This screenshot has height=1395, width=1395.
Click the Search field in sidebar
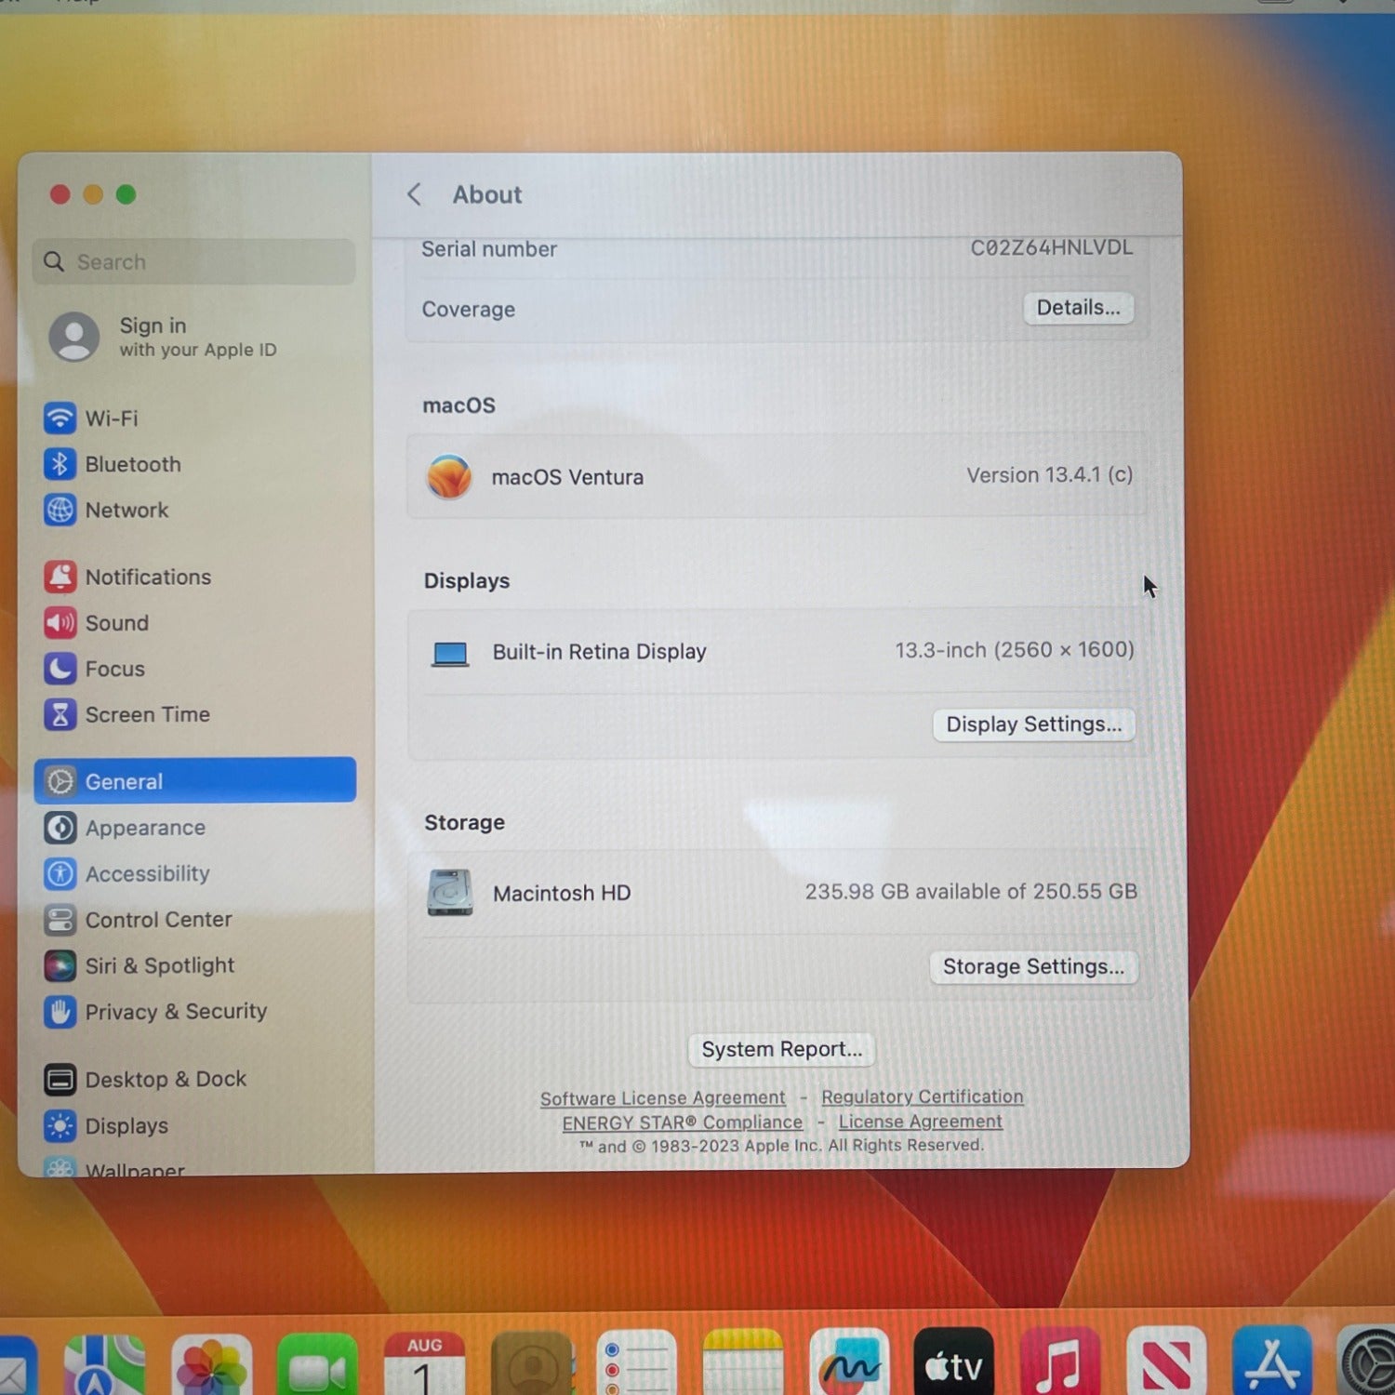pos(194,262)
